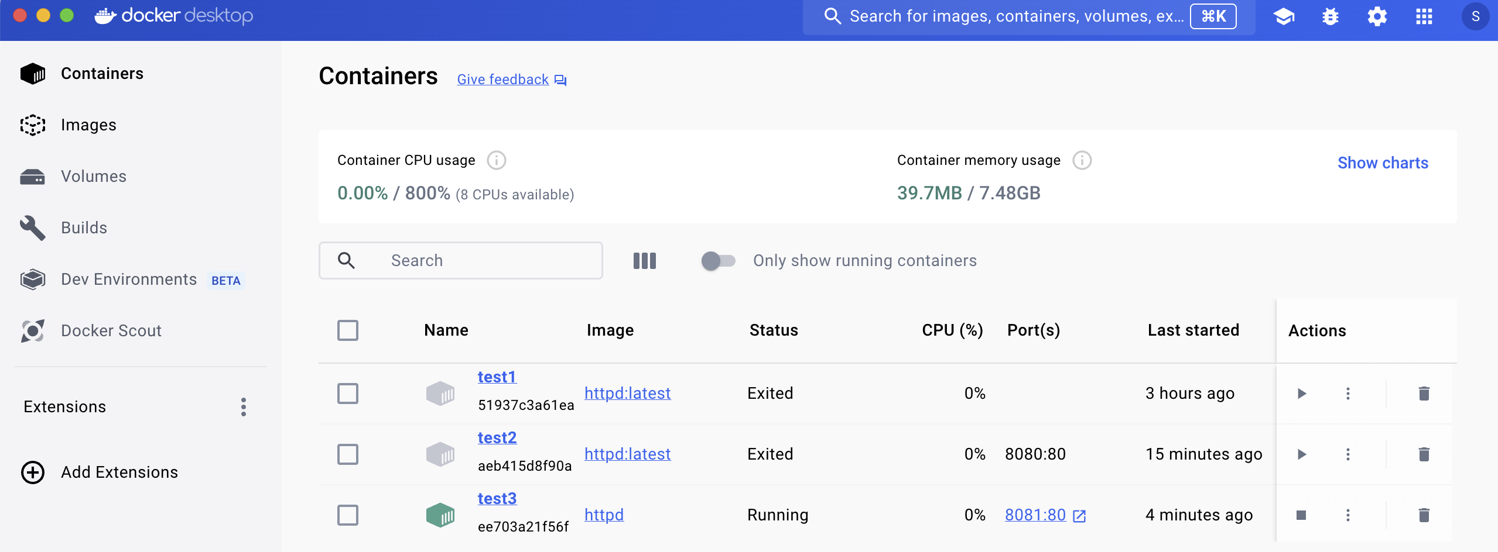Open more actions for test3
1498x552 pixels.
point(1348,515)
